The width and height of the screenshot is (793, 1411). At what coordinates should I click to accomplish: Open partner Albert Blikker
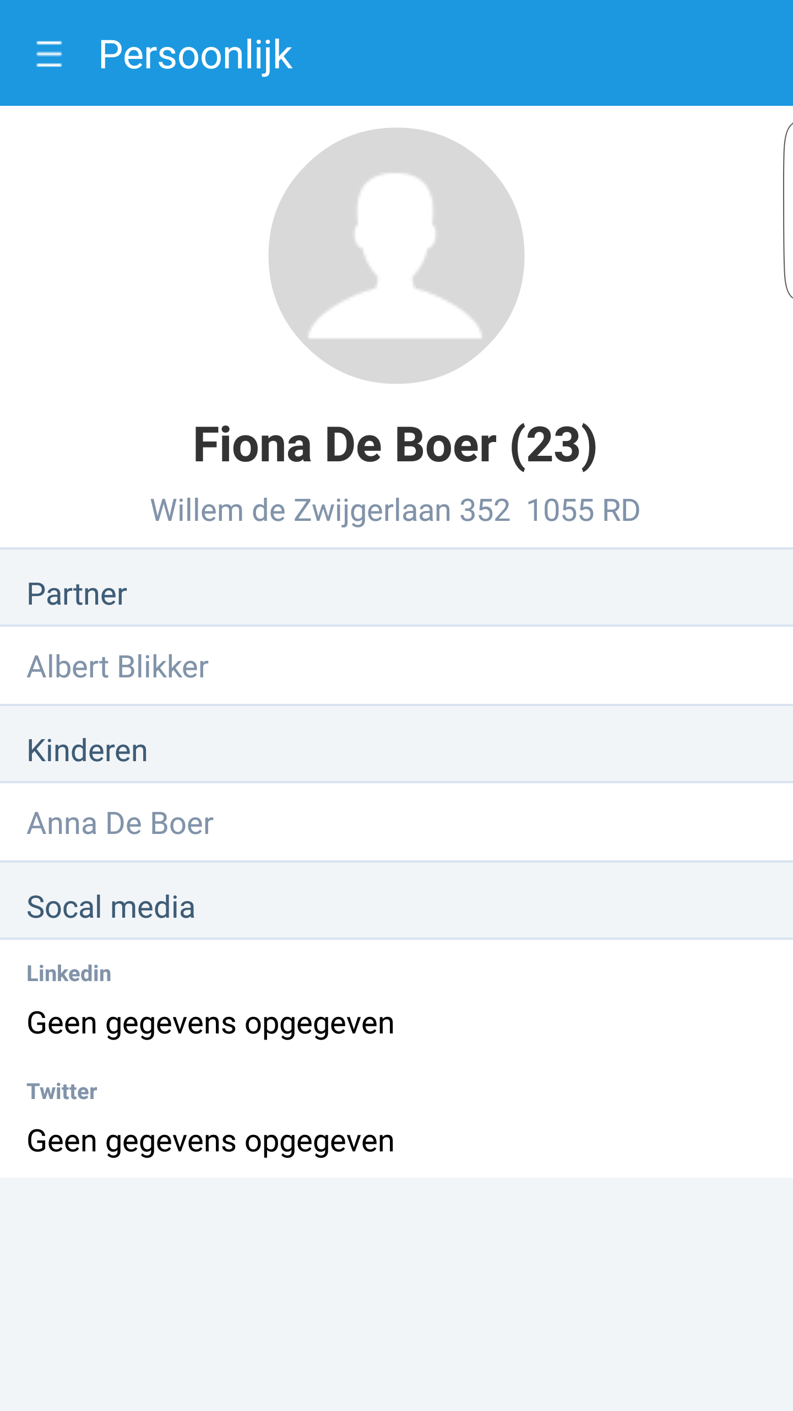coord(118,667)
